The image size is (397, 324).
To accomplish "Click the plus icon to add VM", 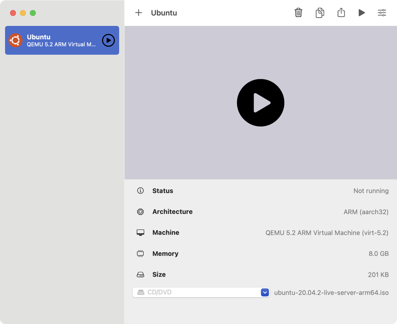I will click(139, 13).
